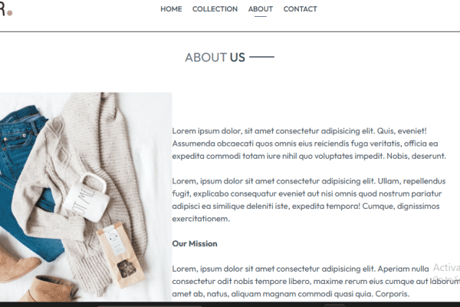Click the site logo letter R

(2, 8)
